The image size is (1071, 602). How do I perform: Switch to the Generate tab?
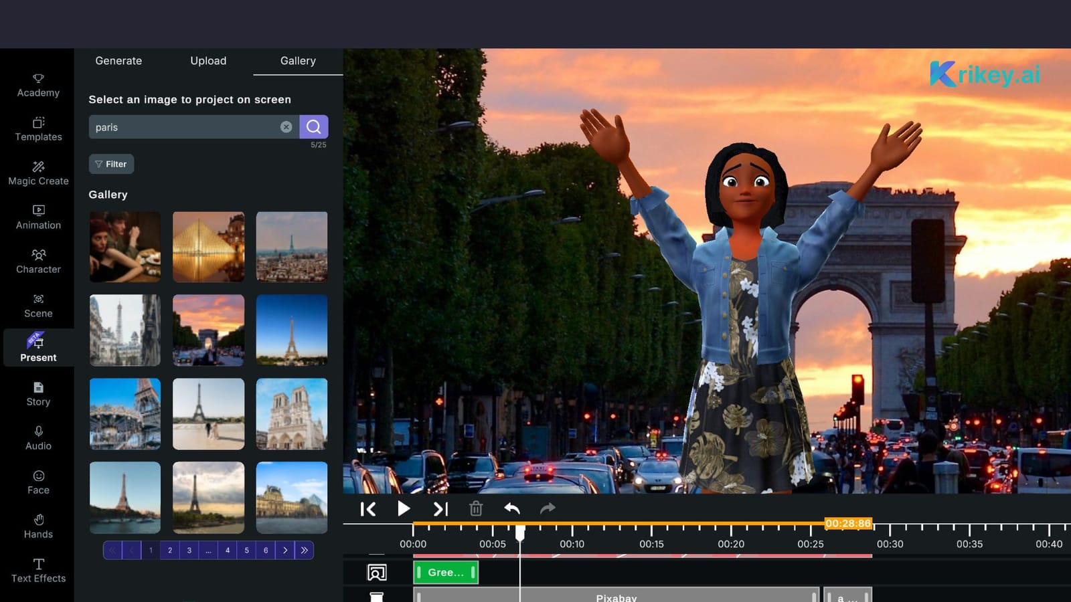(118, 61)
